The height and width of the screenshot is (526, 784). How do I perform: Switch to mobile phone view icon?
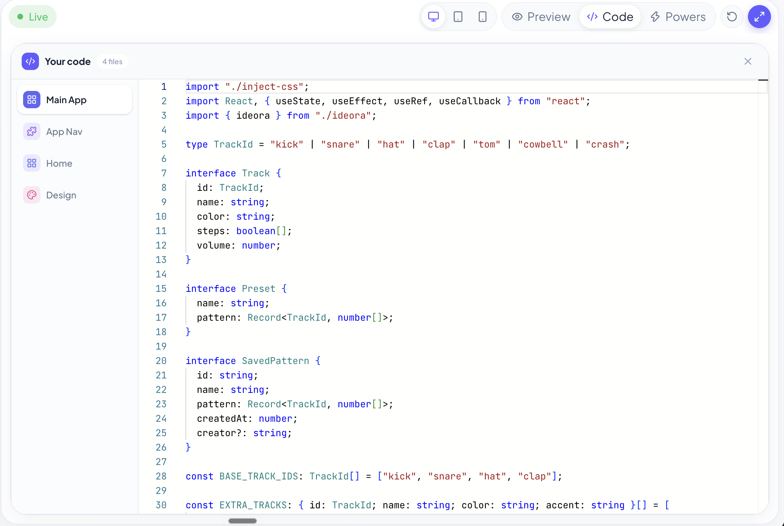tap(482, 17)
